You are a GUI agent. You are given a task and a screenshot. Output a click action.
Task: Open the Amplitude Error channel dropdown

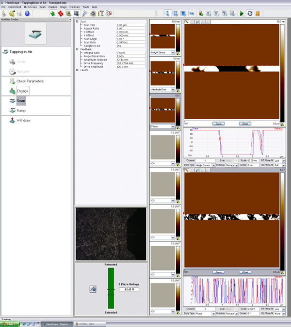[172, 90]
